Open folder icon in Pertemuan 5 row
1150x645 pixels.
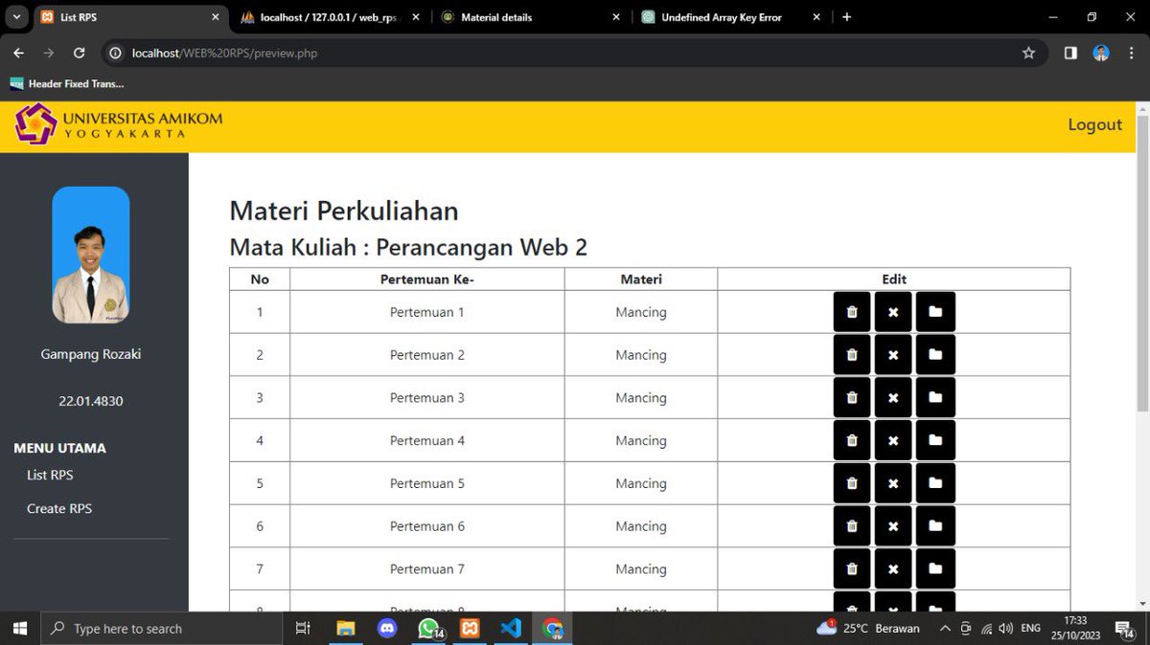tap(935, 483)
